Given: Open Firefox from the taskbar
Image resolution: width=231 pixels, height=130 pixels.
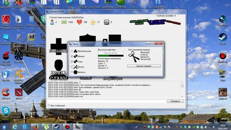Looking at the screenshot, I should (36, 127).
